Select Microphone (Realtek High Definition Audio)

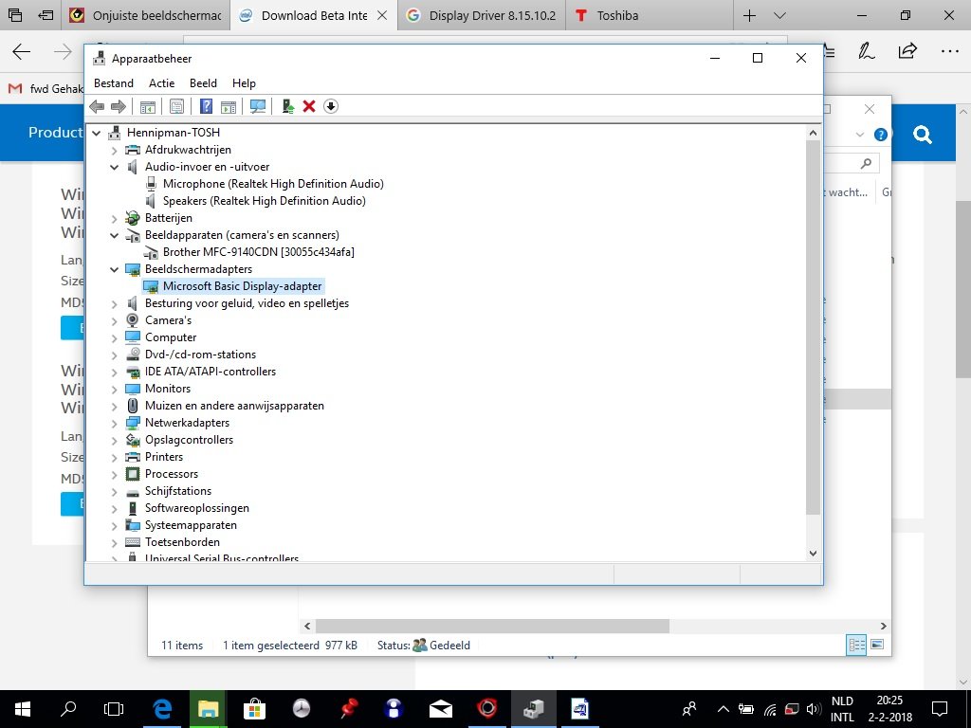273,184
